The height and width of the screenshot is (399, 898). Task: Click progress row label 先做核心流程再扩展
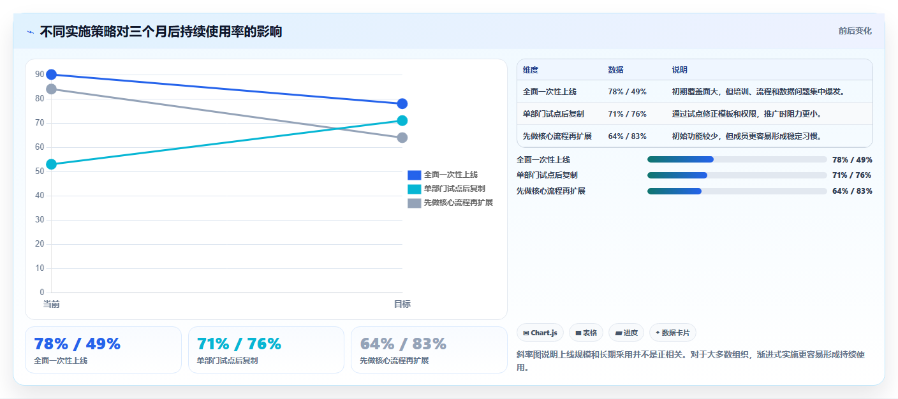[551, 191]
